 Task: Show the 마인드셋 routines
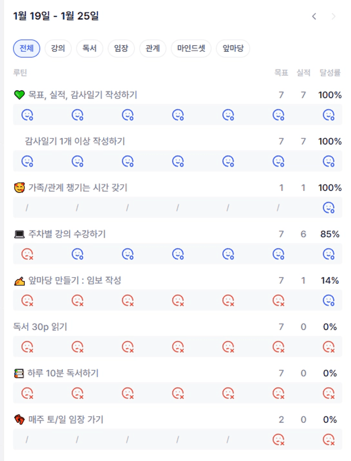click(x=191, y=48)
